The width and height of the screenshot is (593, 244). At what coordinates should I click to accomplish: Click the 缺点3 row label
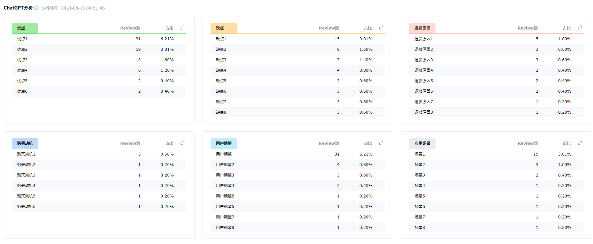[x=221, y=60]
